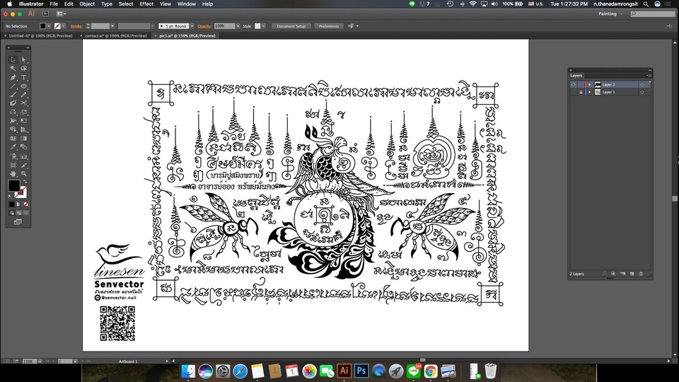This screenshot has width=679, height=382.
Task: Open the 5 pt. Round brush dropdown
Action: pyautogui.click(x=192, y=26)
